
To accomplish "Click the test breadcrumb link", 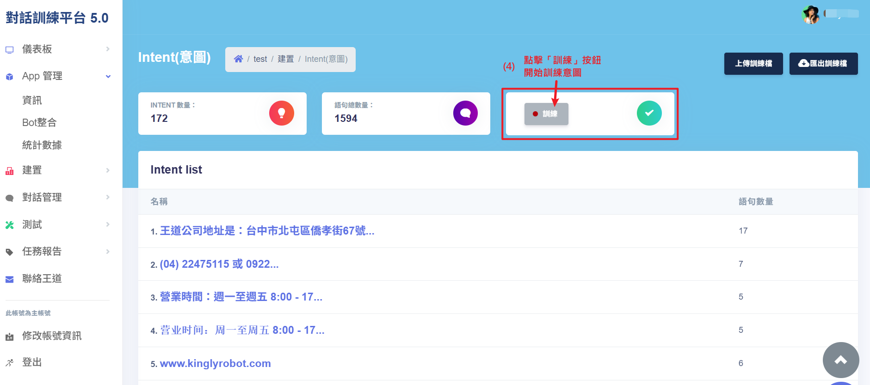I will click(260, 59).
